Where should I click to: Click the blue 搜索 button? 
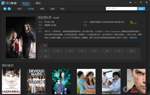click(x=141, y=9)
